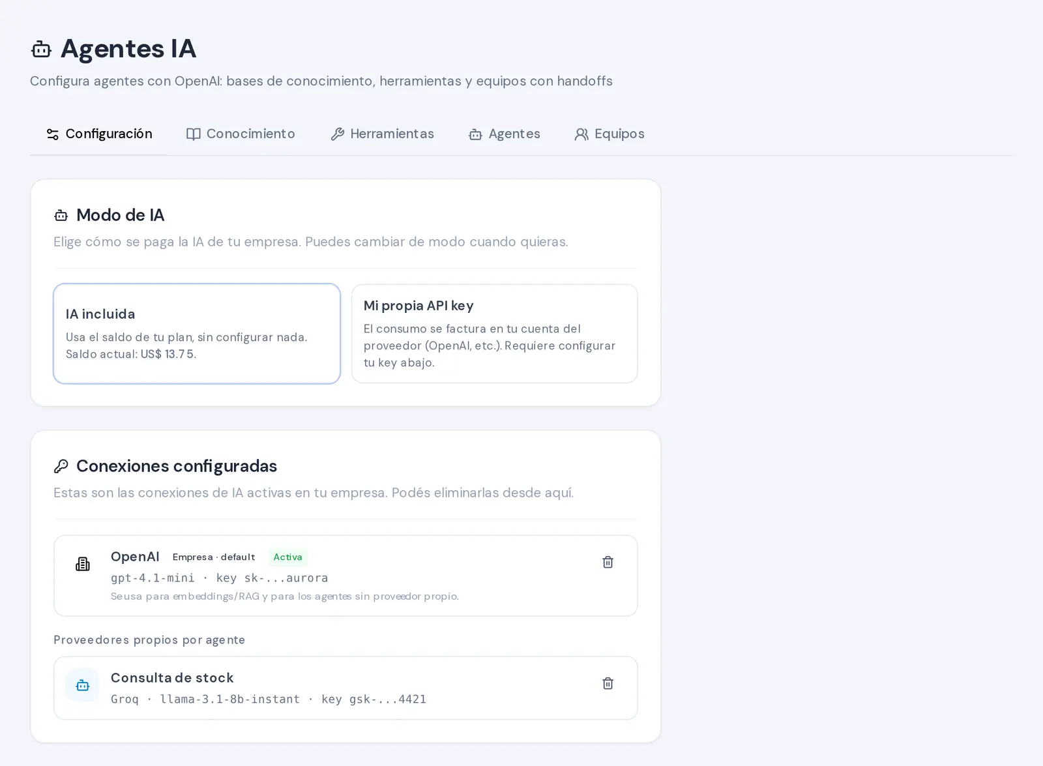The image size is (1043, 766).
Task: Click the building icon in OpenAI connection row
Action: pos(83,564)
